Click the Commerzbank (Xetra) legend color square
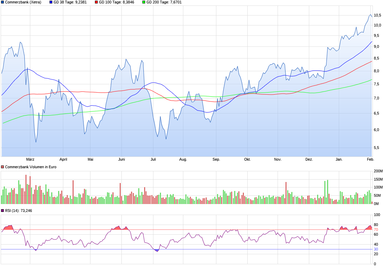Viewport: 388px width, 268px height. point(2,2)
